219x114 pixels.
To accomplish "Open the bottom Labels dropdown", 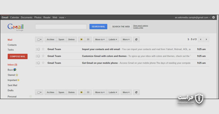I will click(x=113, y=92).
